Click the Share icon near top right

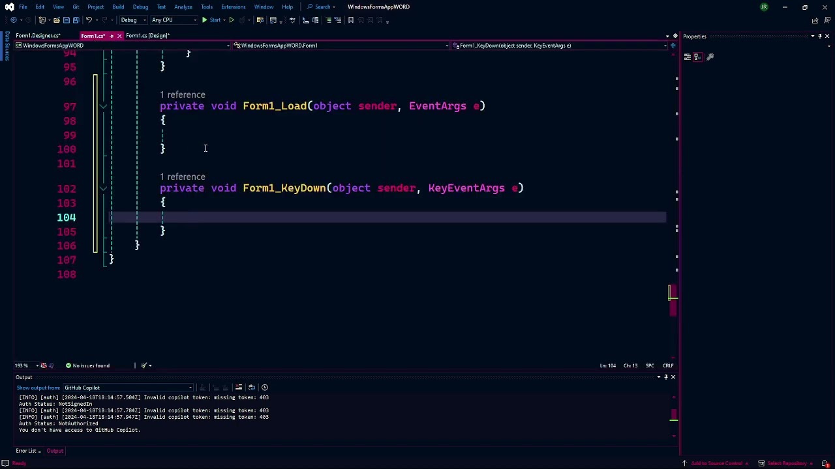815,20
